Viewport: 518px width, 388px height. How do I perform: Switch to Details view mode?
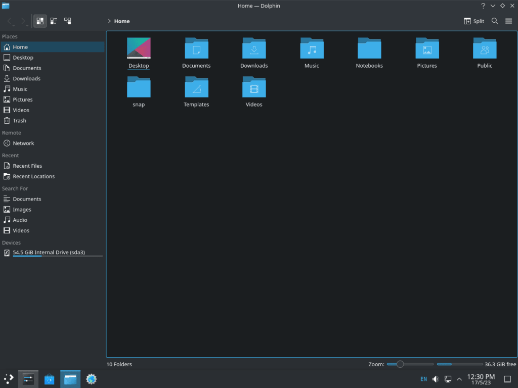click(68, 21)
